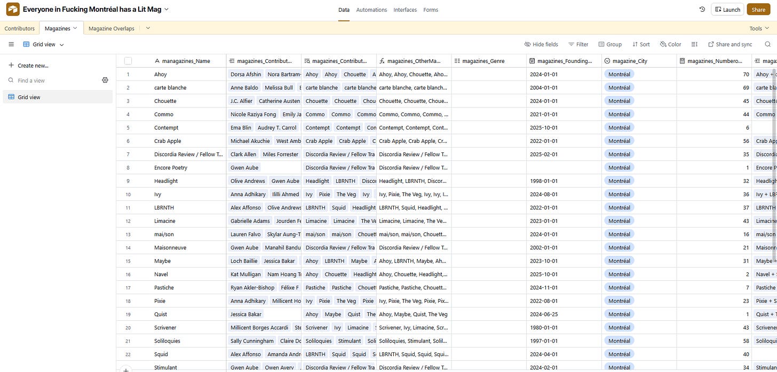Click the Create new plus in sidebar
Image resolution: width=777 pixels, height=372 pixels.
11,66
